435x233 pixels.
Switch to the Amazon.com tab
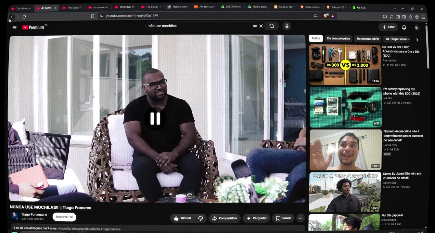(x=205, y=7)
